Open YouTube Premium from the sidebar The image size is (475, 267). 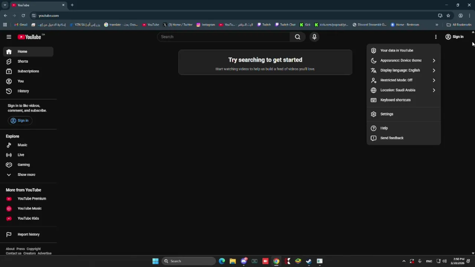point(28,199)
